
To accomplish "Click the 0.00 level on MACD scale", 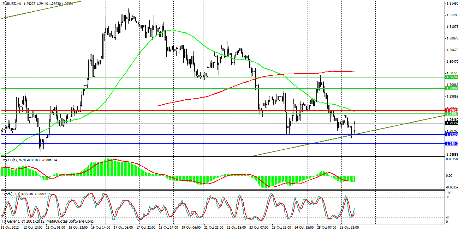I will [450, 175].
